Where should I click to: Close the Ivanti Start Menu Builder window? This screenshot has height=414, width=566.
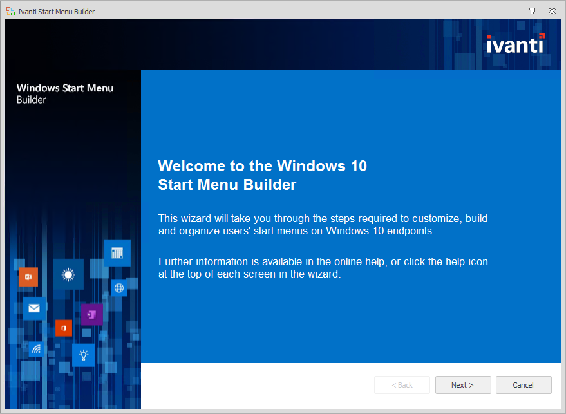[552, 11]
